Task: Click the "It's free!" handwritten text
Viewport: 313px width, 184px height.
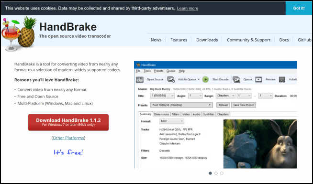Action: click(68, 152)
